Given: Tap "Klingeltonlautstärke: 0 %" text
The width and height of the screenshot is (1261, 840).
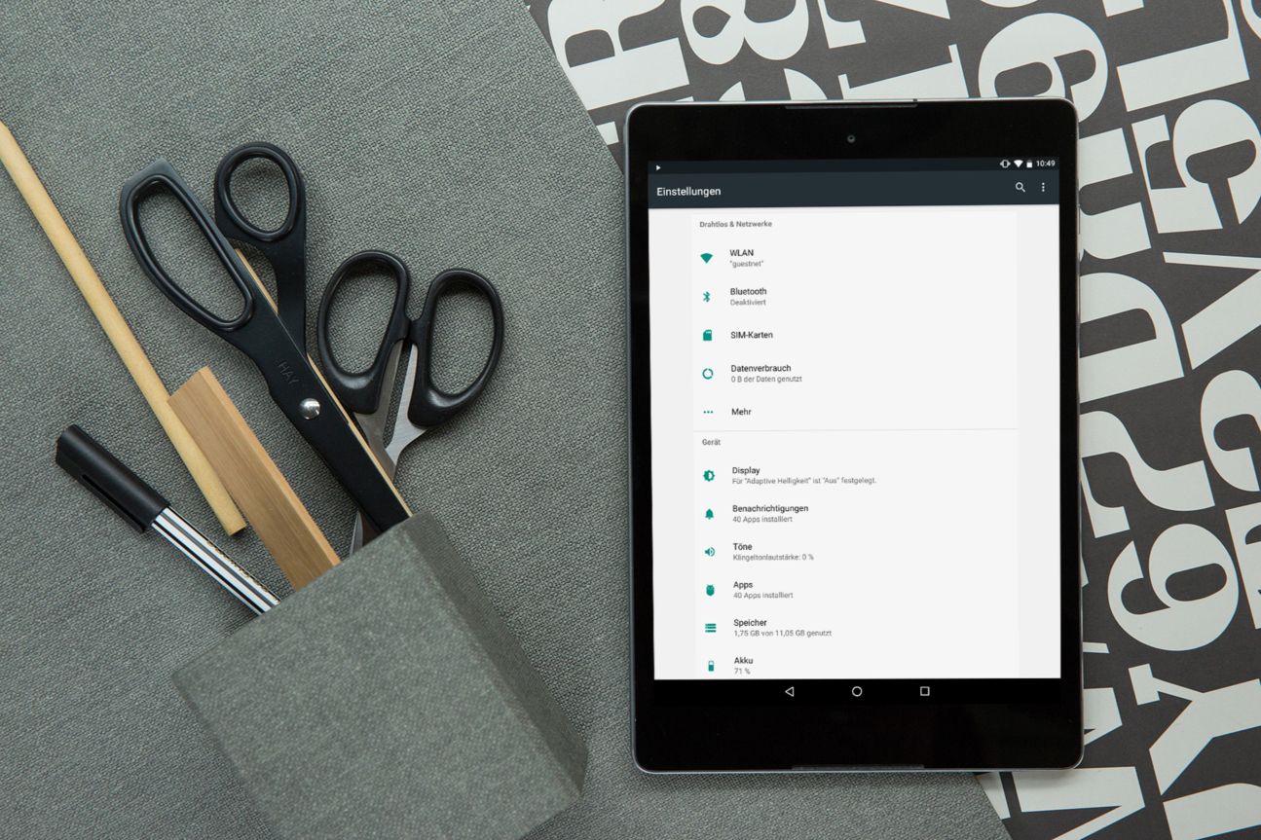Looking at the screenshot, I should tap(773, 558).
